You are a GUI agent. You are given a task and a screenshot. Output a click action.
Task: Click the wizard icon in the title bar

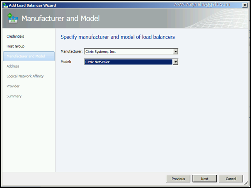coord(5,5)
